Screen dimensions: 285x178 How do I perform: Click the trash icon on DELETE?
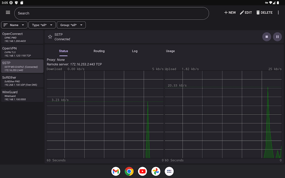tap(258, 13)
